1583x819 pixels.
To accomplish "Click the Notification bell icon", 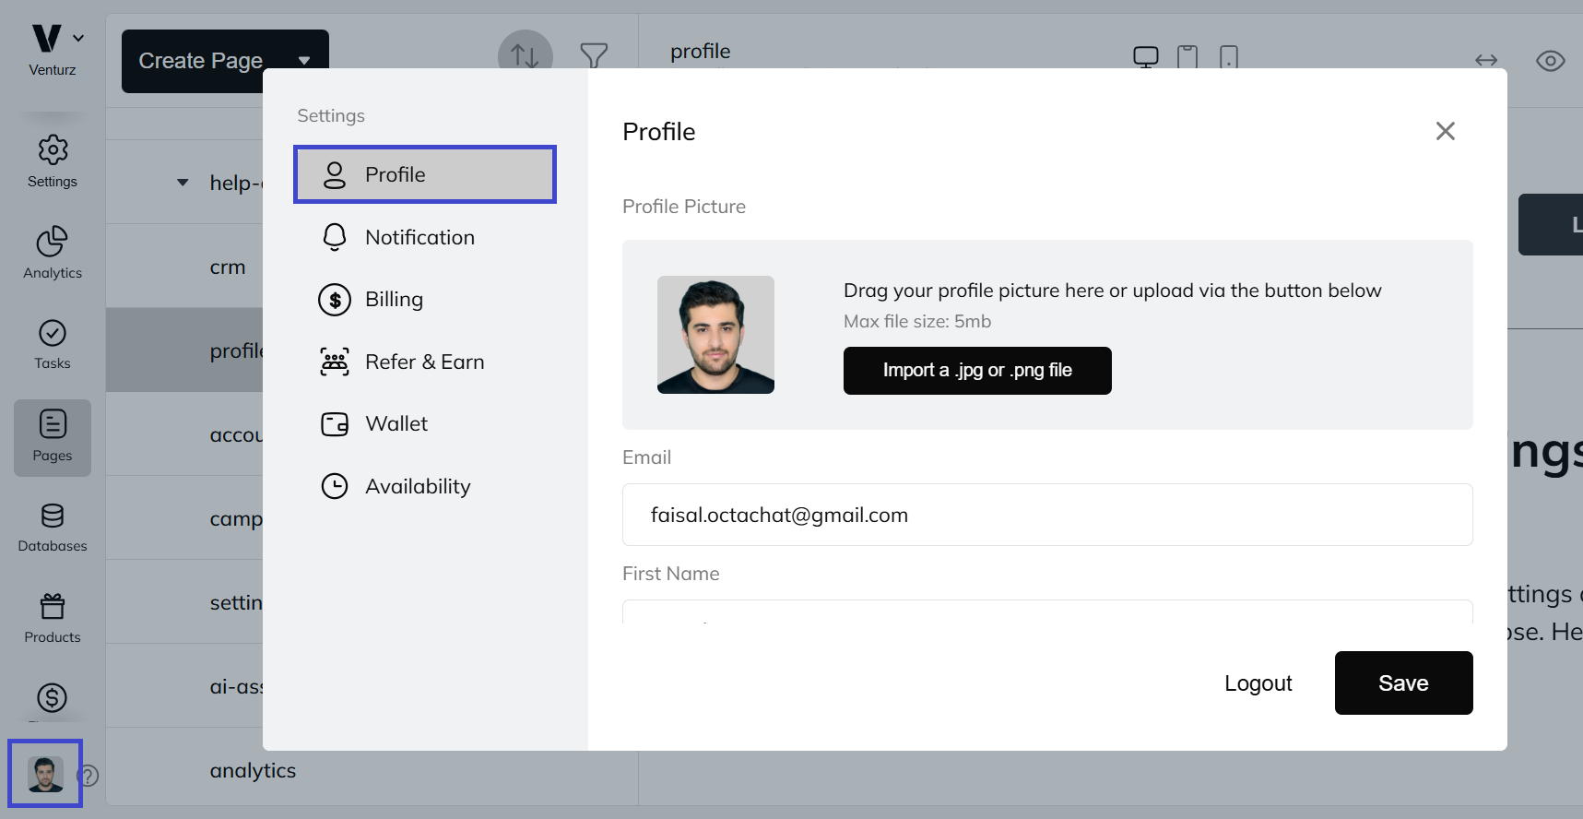I will click(335, 237).
